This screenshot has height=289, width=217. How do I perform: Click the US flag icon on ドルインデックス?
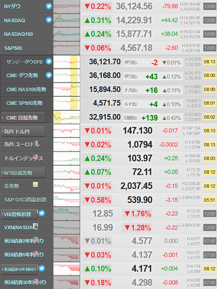click(x=35, y=157)
